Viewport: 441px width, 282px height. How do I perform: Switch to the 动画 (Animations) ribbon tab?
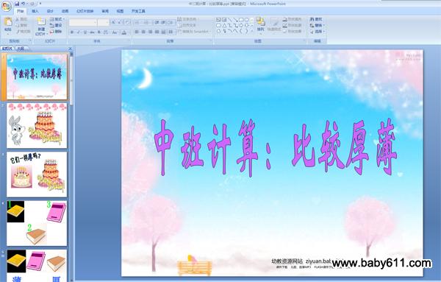tap(65, 11)
